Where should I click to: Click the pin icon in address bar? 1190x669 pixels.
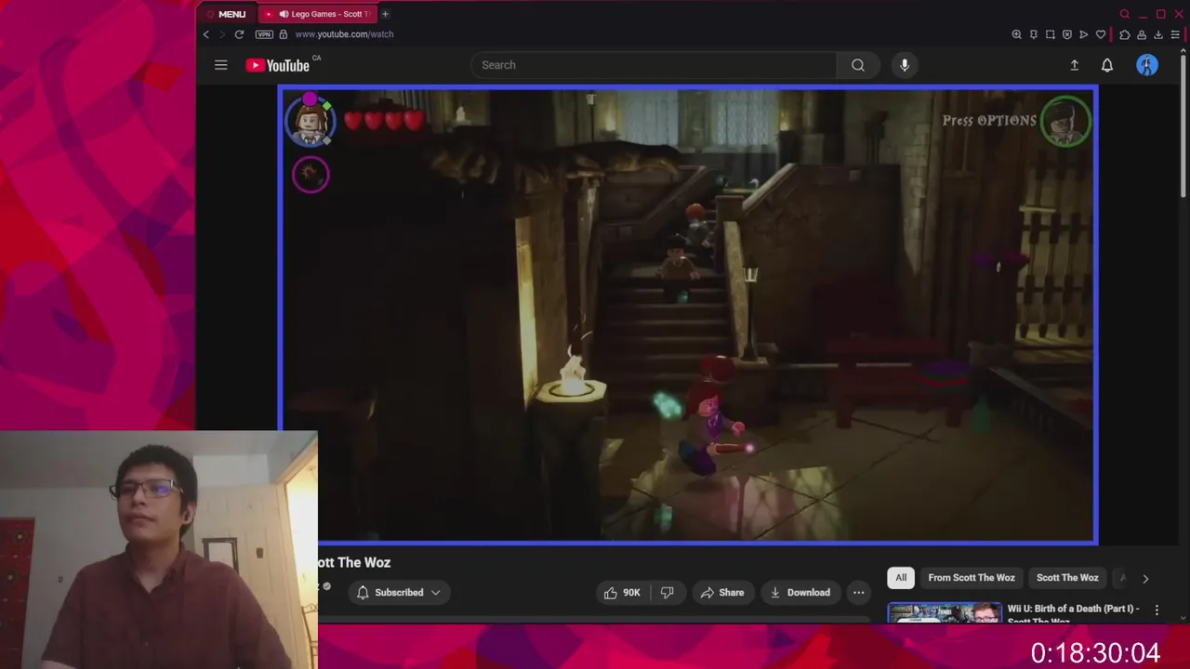tap(1033, 34)
